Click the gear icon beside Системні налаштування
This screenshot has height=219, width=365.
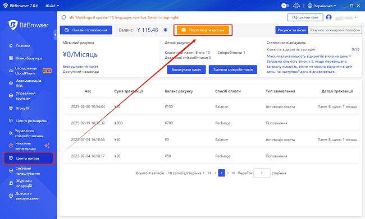(11, 171)
